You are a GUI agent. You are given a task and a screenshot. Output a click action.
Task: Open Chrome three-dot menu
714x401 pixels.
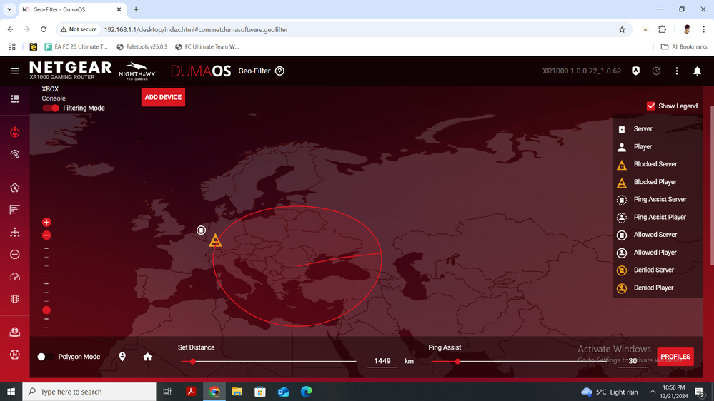click(x=703, y=29)
